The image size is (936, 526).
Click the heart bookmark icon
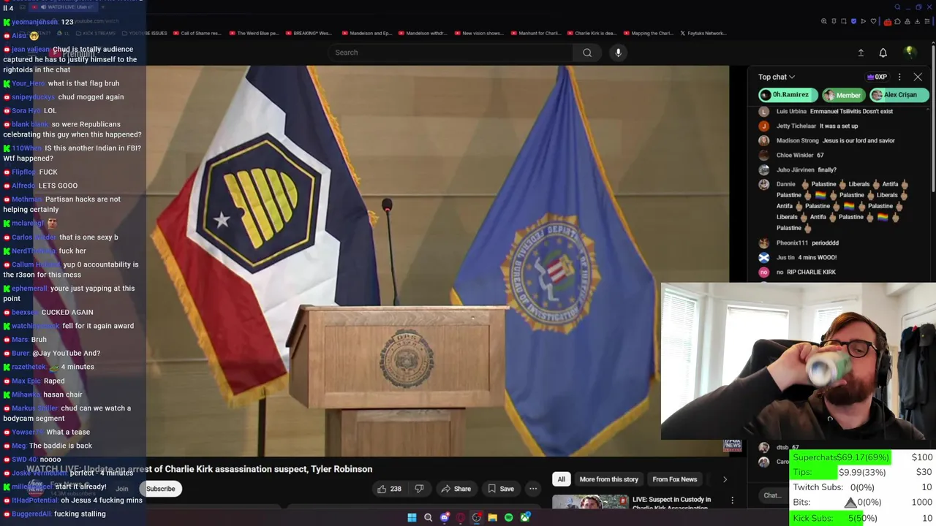pyautogui.click(x=872, y=21)
